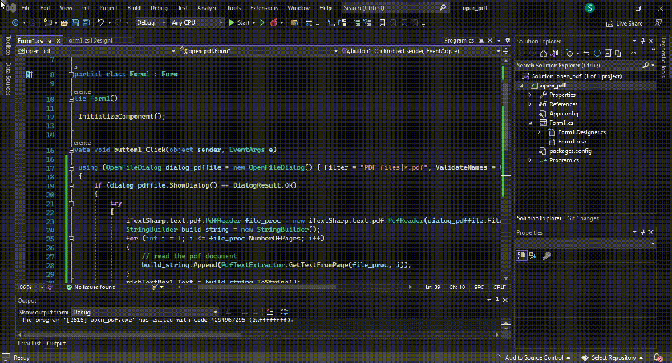Click Add to Source Control
The width and height of the screenshot is (672, 363).
pyautogui.click(x=533, y=357)
